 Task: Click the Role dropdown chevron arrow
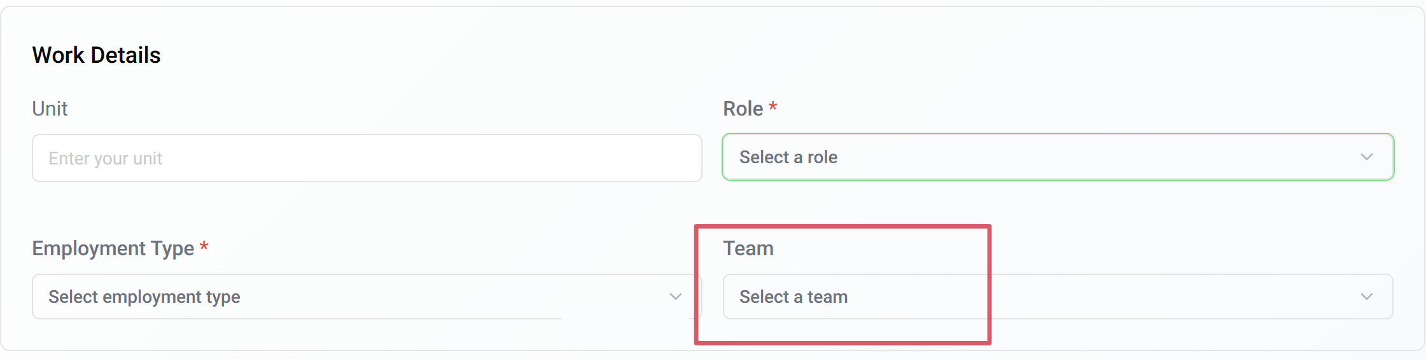point(1366,157)
